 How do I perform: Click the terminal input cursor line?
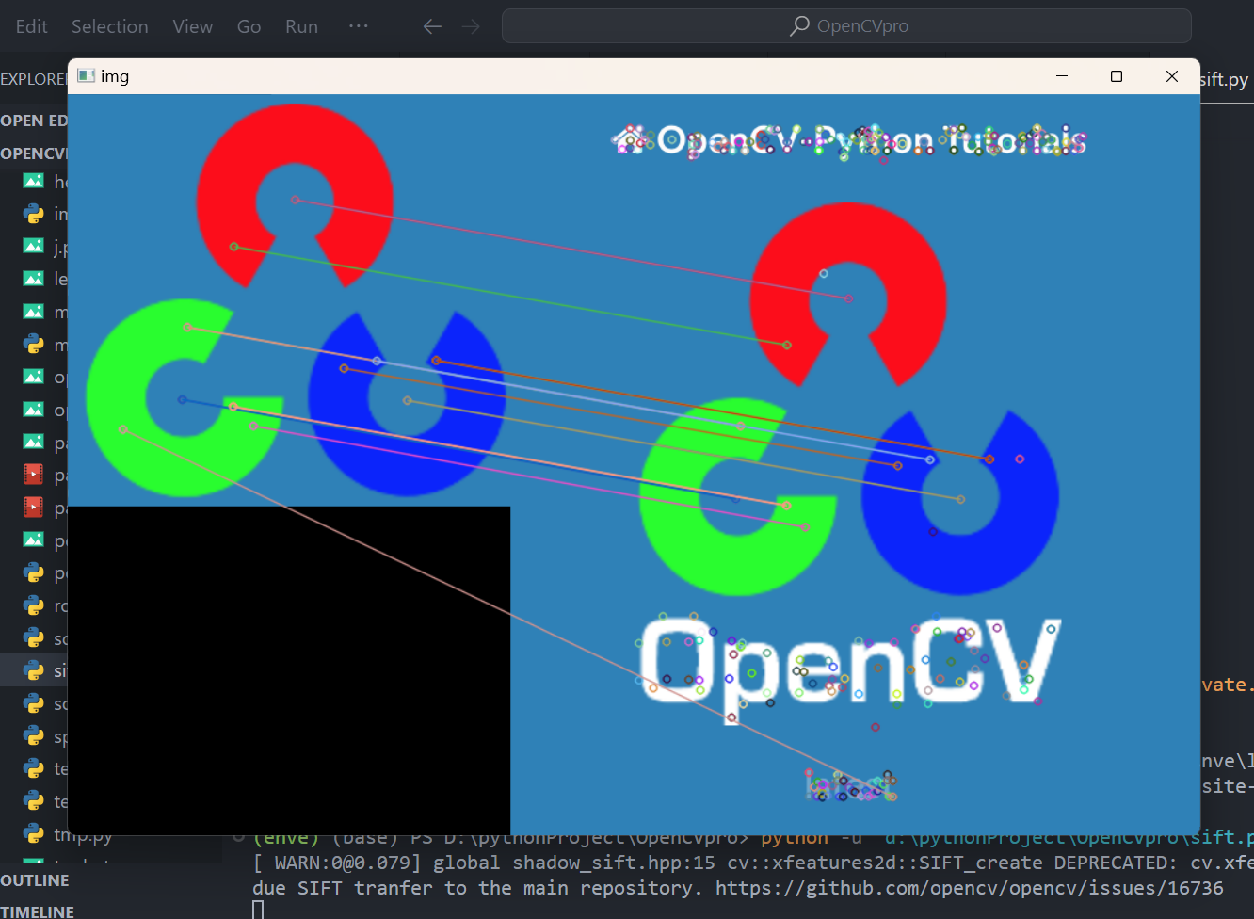(x=258, y=910)
